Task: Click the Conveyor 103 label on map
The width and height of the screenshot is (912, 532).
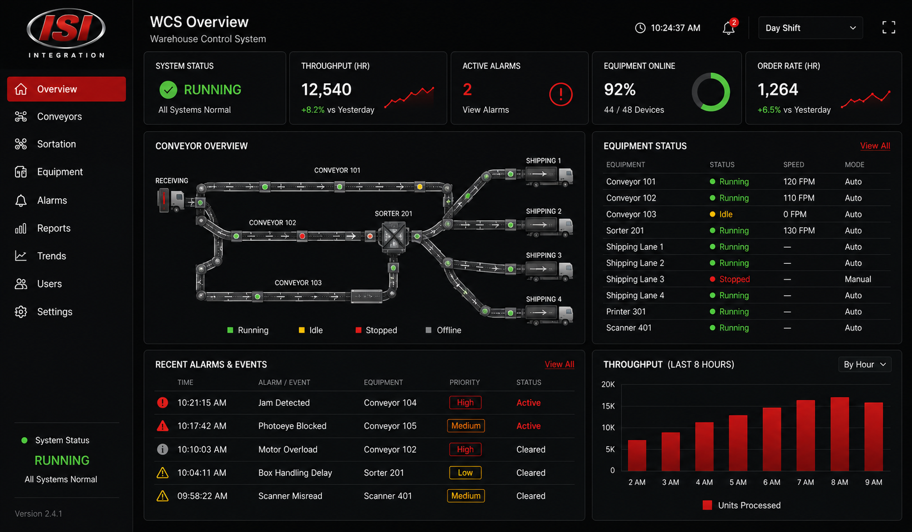Action: 298,283
